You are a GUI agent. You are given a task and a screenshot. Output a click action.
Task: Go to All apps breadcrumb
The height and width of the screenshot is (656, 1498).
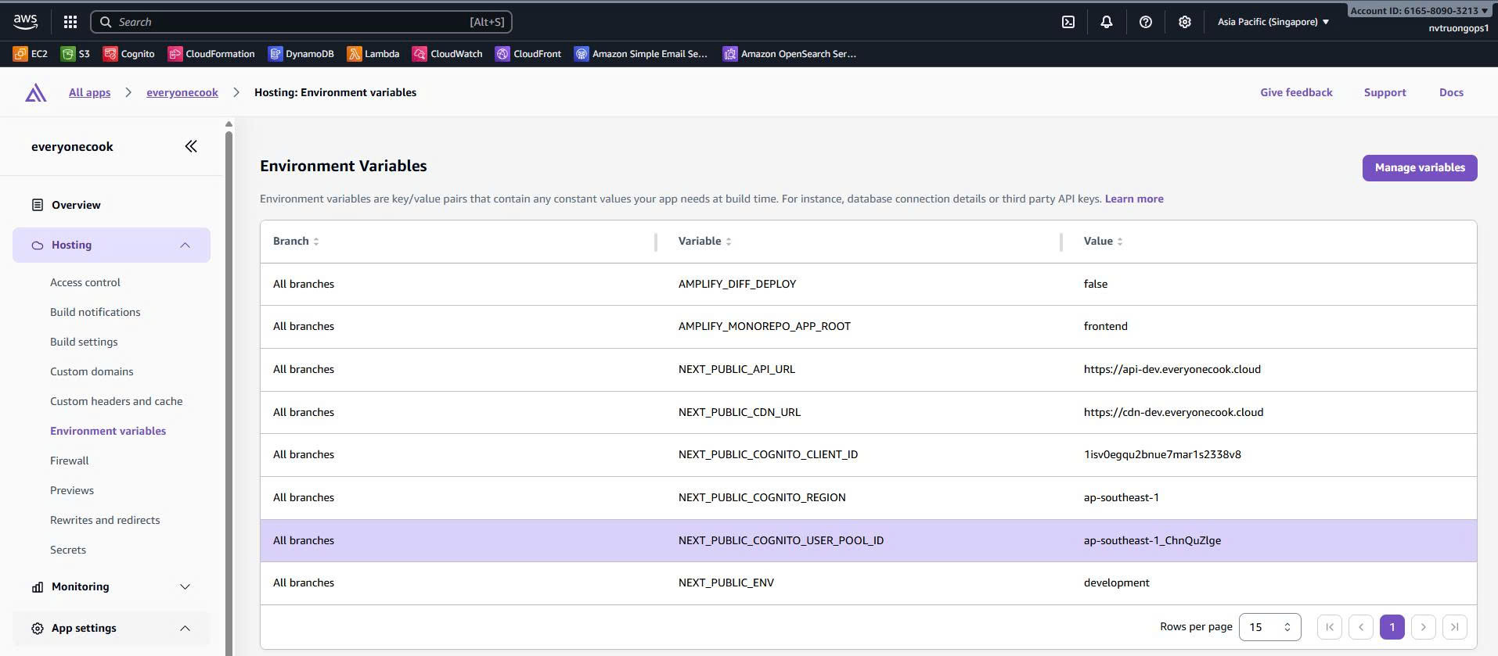coord(89,92)
